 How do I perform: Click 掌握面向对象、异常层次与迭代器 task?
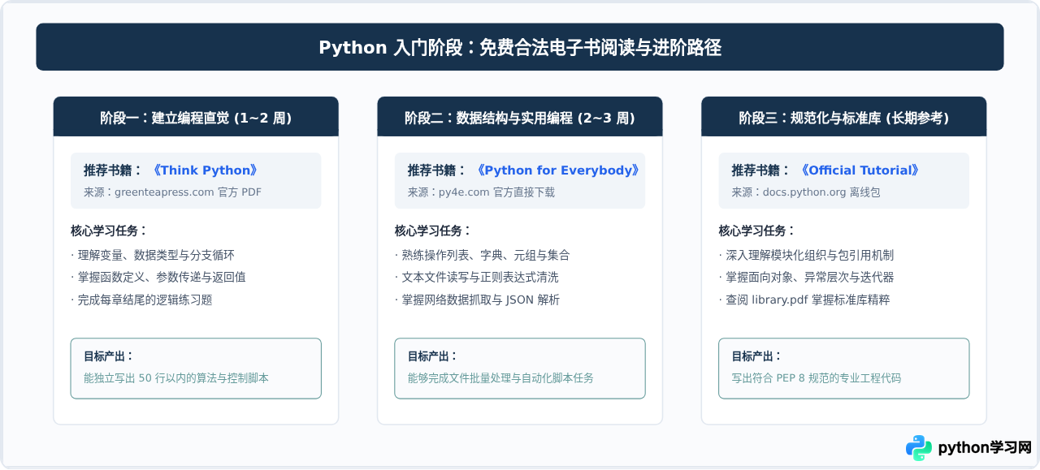807,277
